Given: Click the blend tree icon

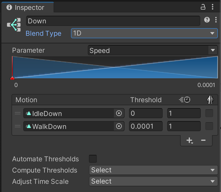Looking at the screenshot, I should point(14,25).
